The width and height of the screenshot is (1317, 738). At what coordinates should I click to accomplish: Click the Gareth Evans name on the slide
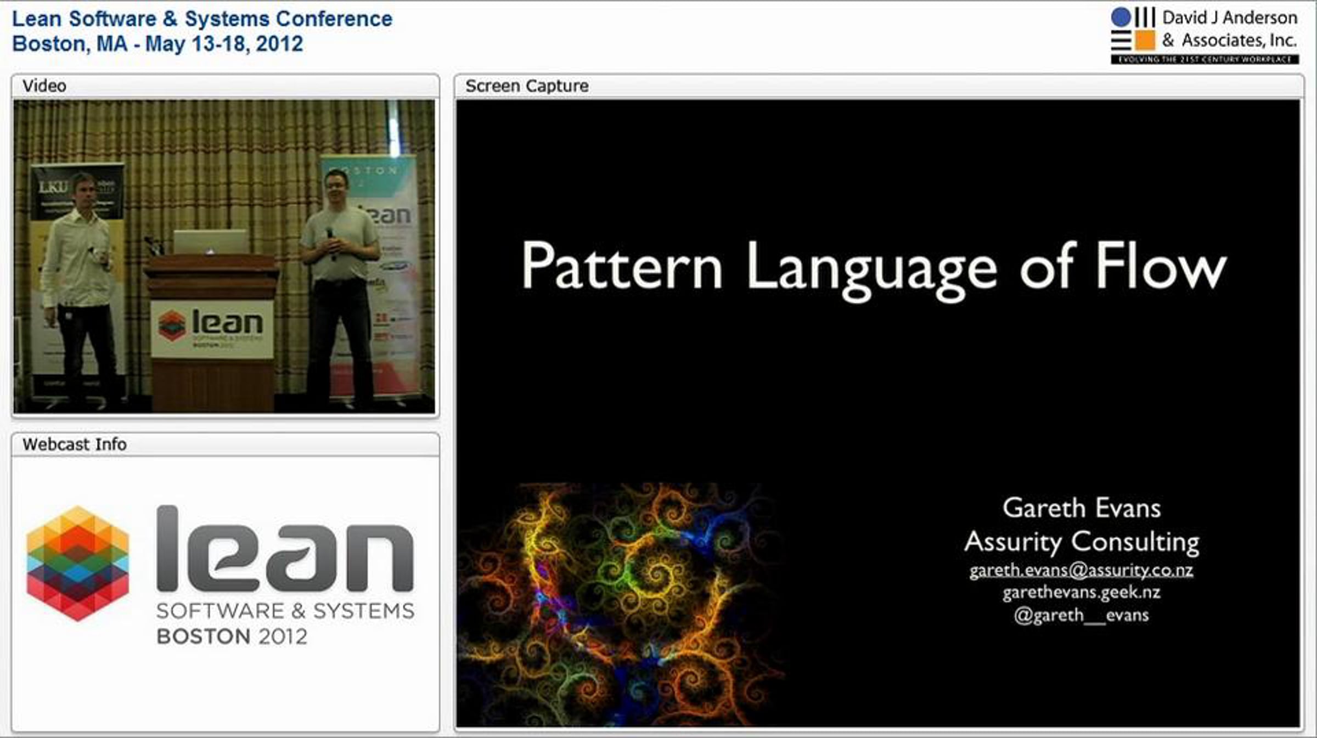tap(1081, 508)
